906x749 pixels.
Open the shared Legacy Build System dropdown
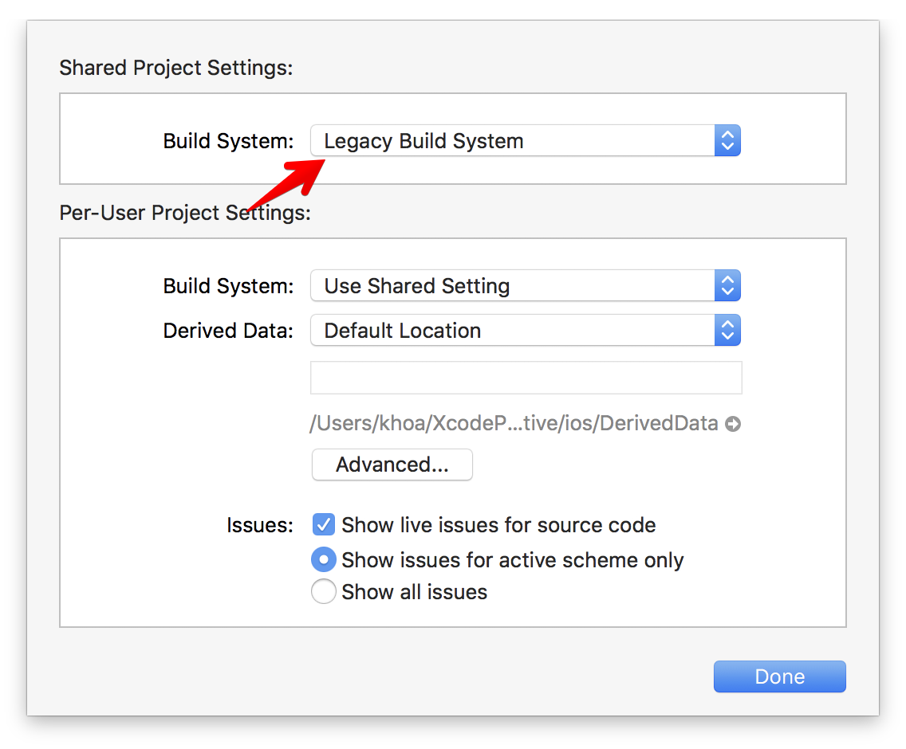coord(526,140)
